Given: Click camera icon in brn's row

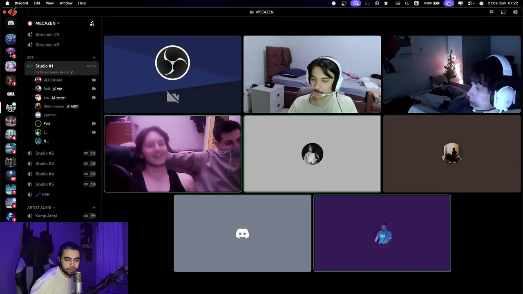Looking at the screenshot, I should coord(94,98).
